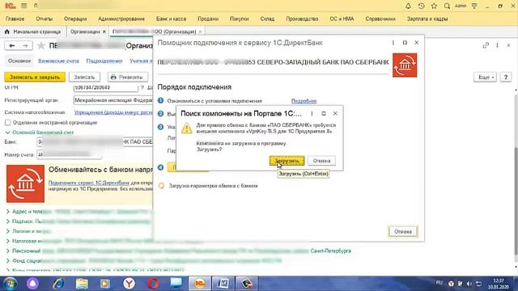
Task: Open Windows Start button
Action: pyautogui.click(x=10, y=284)
